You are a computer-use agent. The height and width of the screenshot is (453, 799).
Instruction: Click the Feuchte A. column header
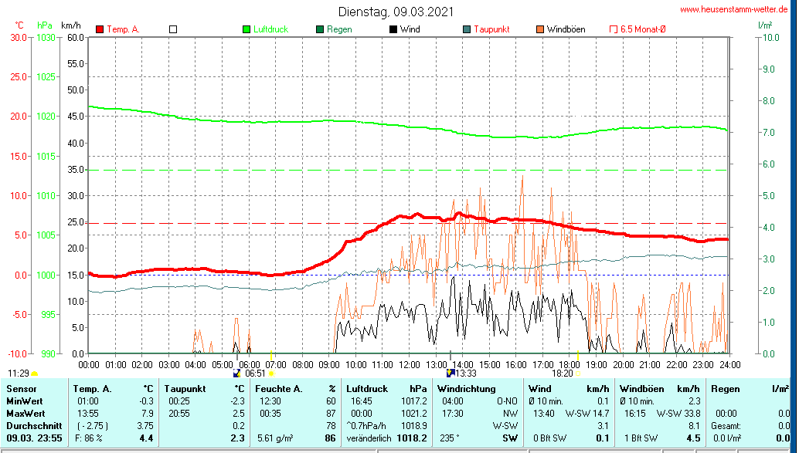pos(279,389)
